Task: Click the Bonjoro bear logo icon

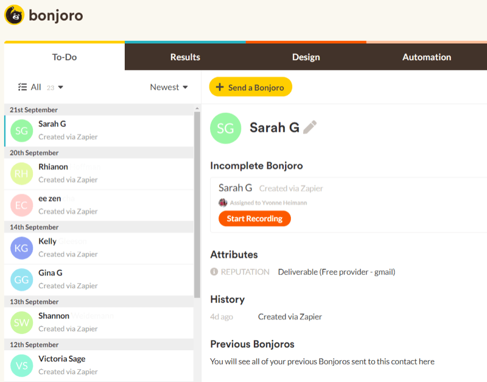Action: 14,15
